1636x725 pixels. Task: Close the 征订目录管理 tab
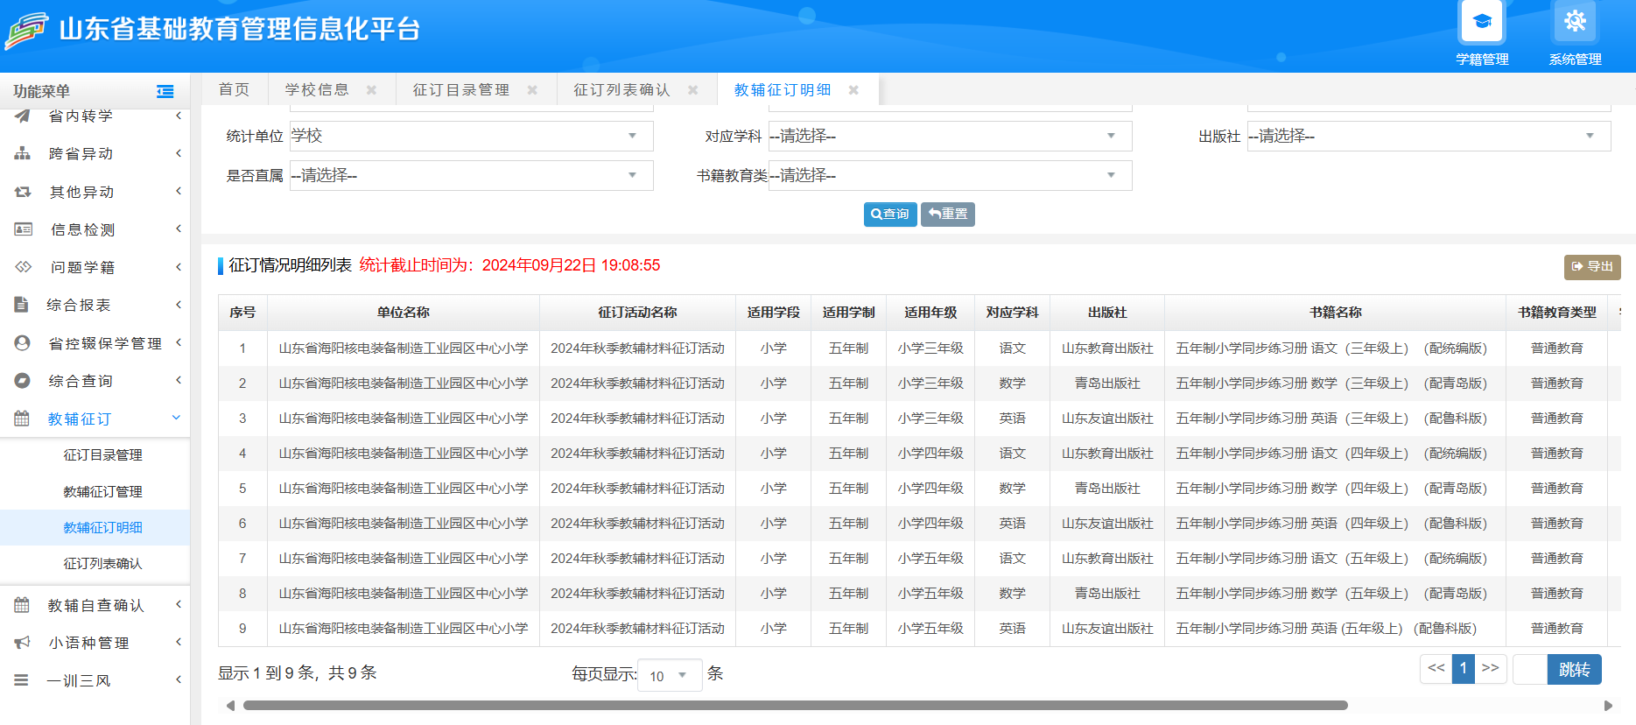532,90
